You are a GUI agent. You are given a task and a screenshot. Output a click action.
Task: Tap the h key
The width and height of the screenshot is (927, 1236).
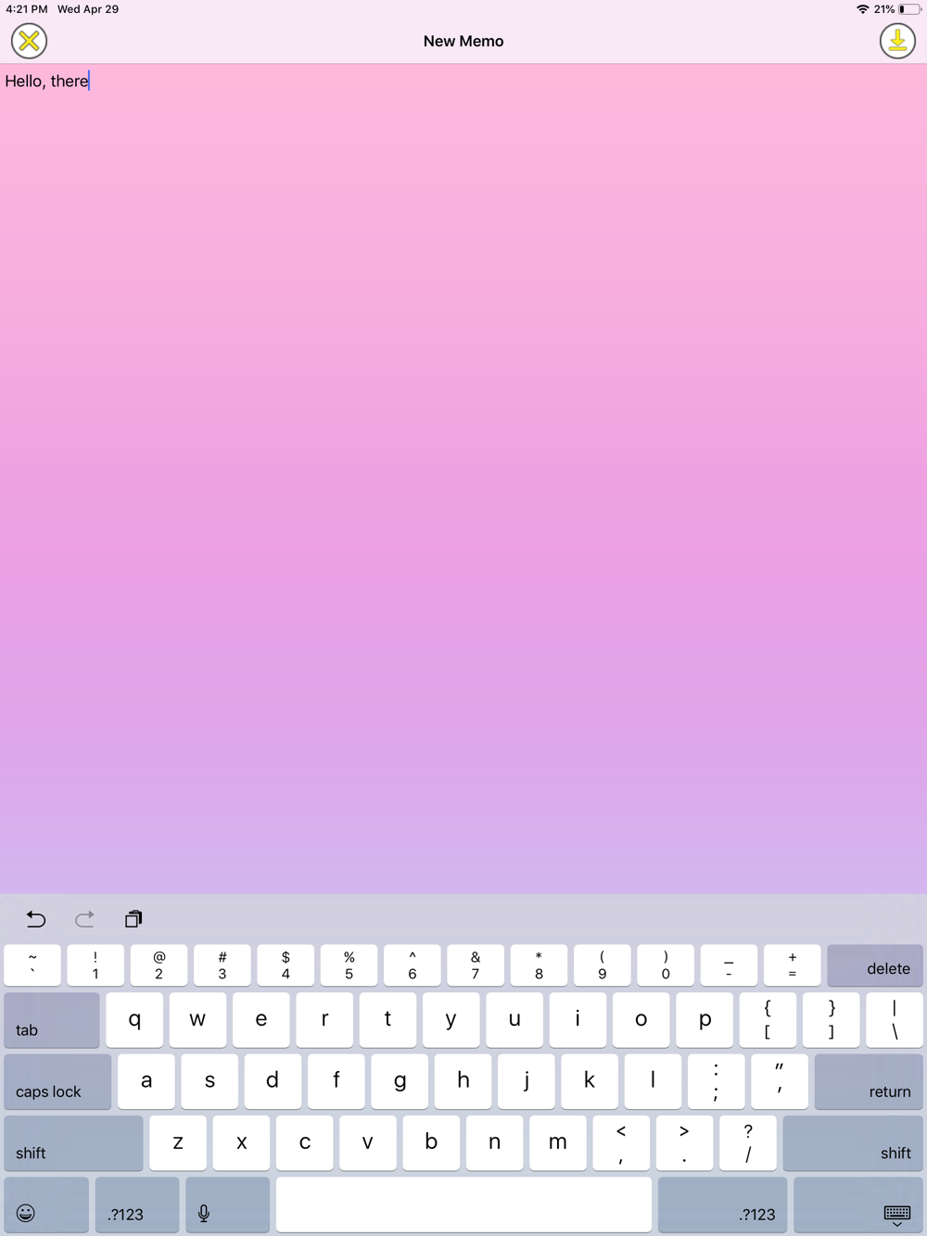(x=463, y=1081)
